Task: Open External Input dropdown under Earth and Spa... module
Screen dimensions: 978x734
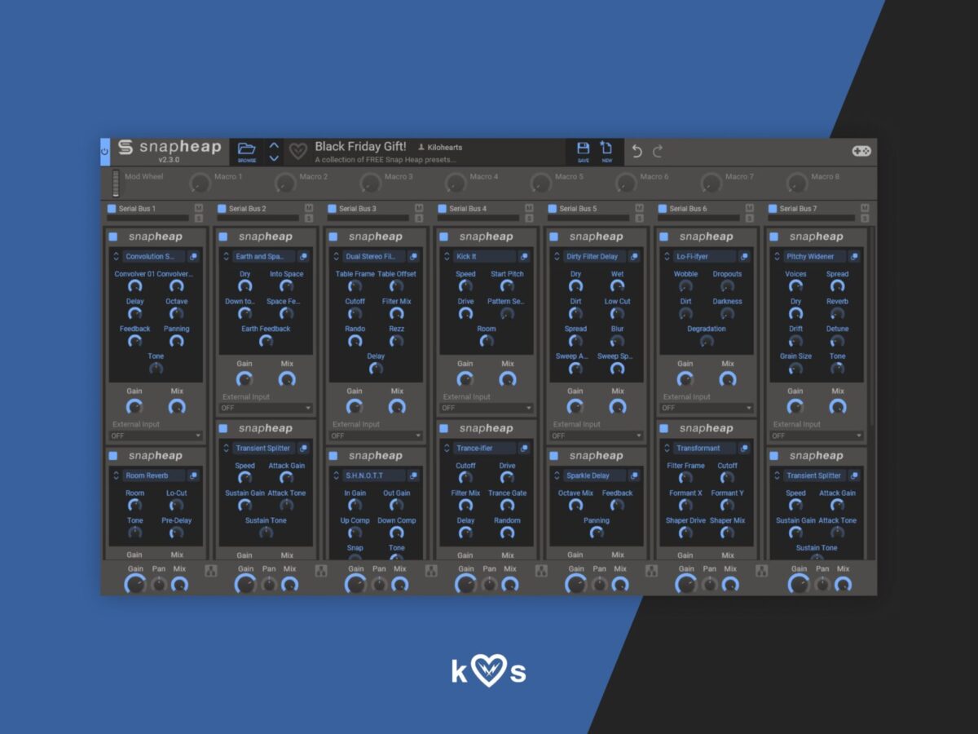Action: click(267, 408)
